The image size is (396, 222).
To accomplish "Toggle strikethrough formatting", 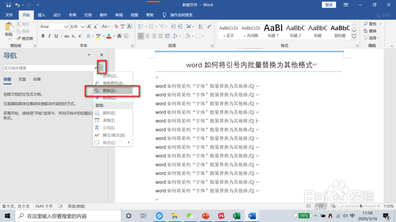I will click(x=67, y=36).
